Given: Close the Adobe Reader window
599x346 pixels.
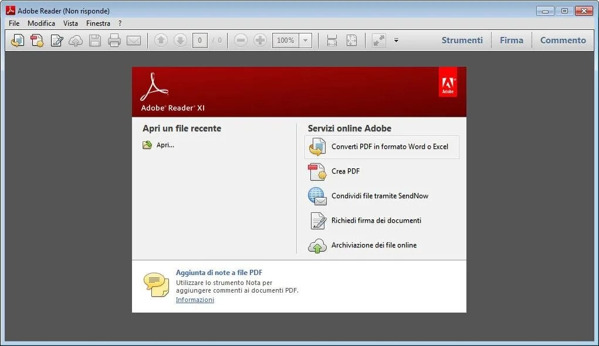Looking at the screenshot, I should pos(584,11).
